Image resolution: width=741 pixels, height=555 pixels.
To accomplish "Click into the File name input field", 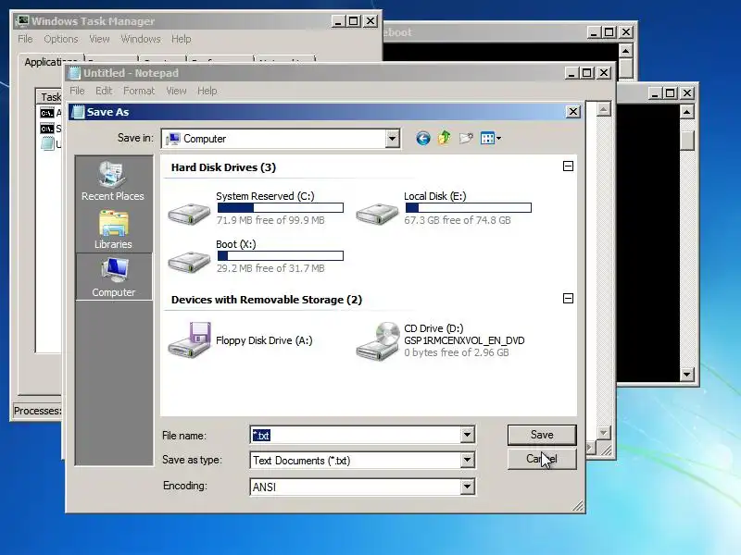I will [x=356, y=435].
